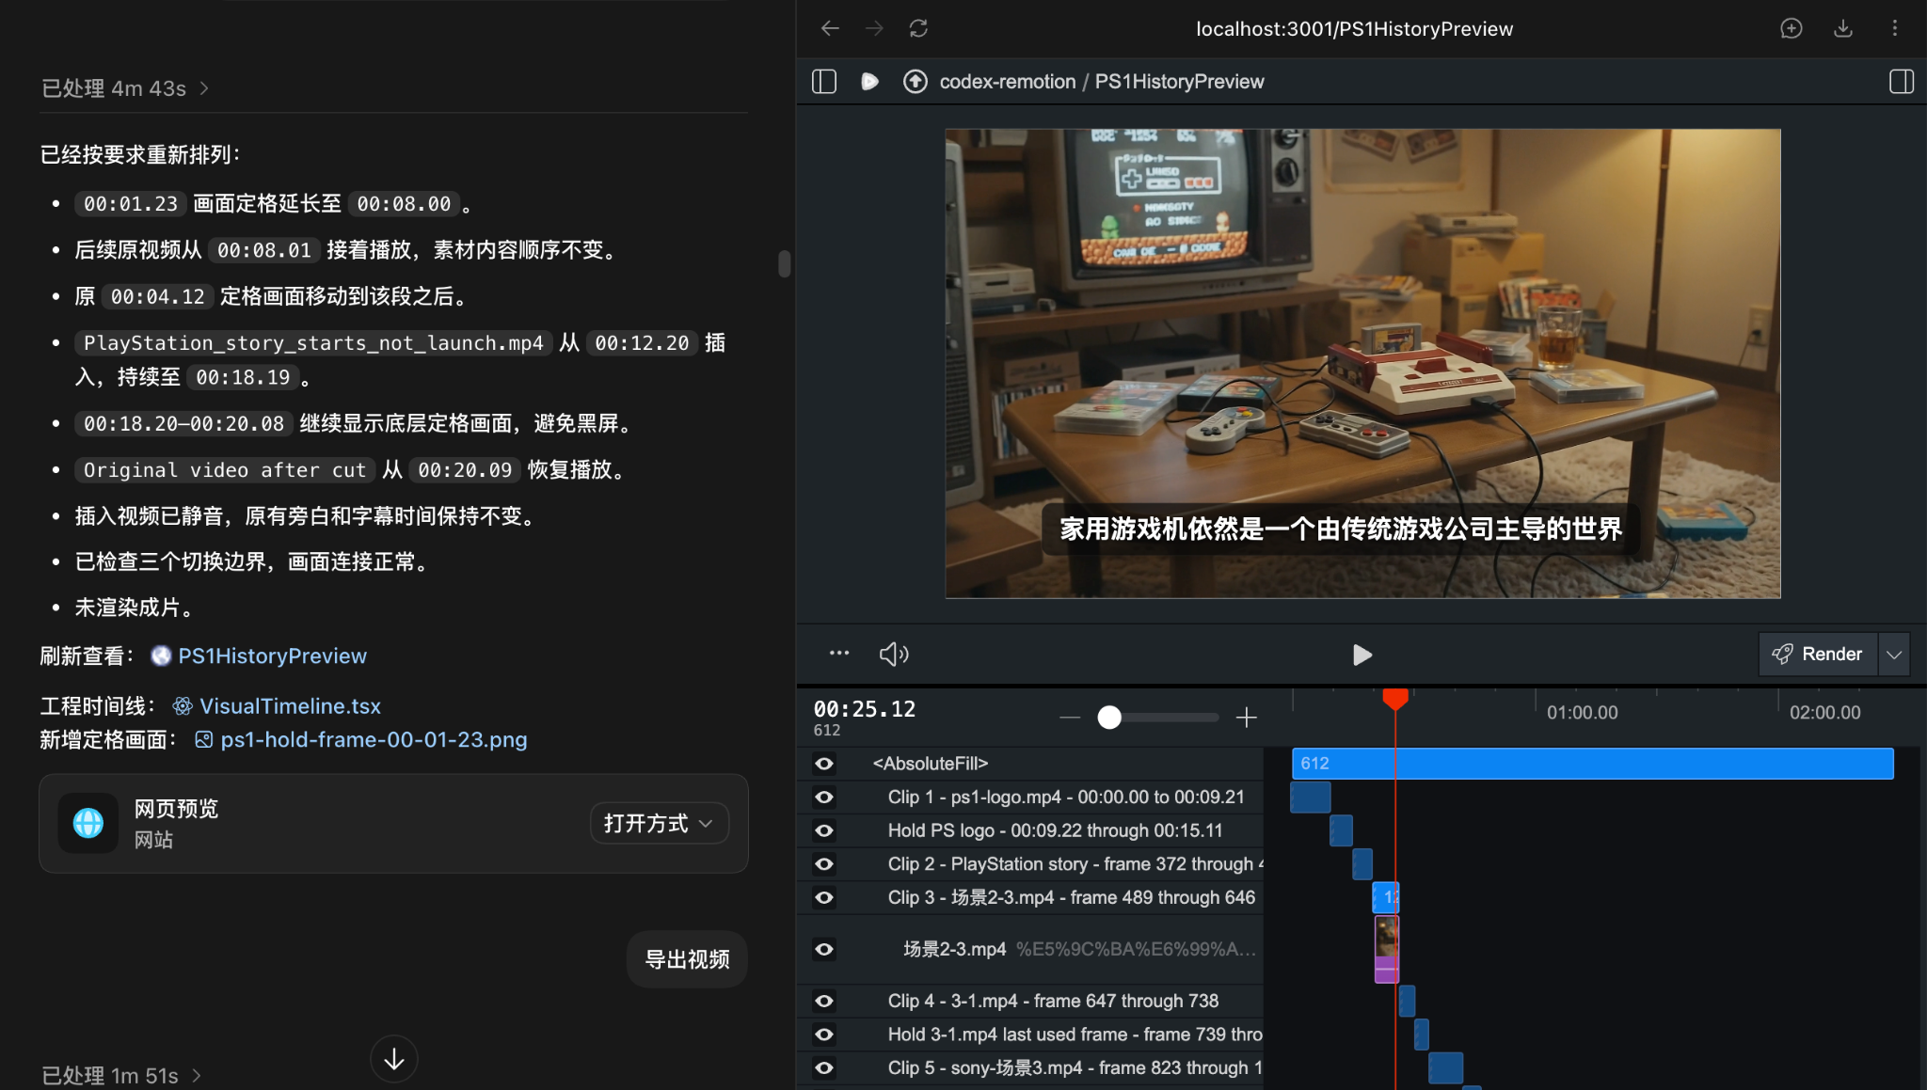Click codex-remotion in the breadcrumb
The height and width of the screenshot is (1090, 1927).
tap(1008, 82)
